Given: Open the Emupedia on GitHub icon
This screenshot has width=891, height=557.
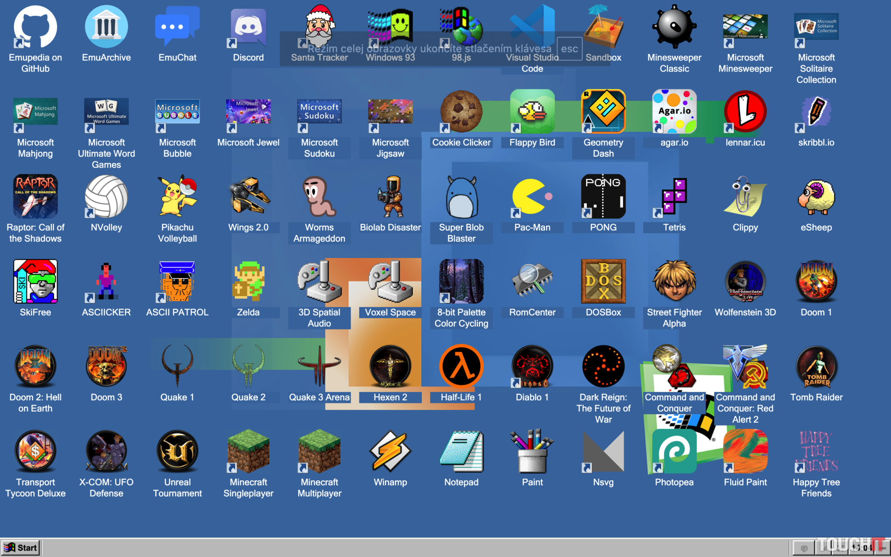Looking at the screenshot, I should click(35, 27).
